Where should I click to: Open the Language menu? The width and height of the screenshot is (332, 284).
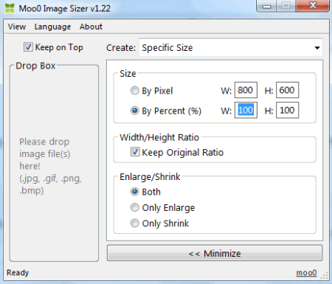coord(52,27)
